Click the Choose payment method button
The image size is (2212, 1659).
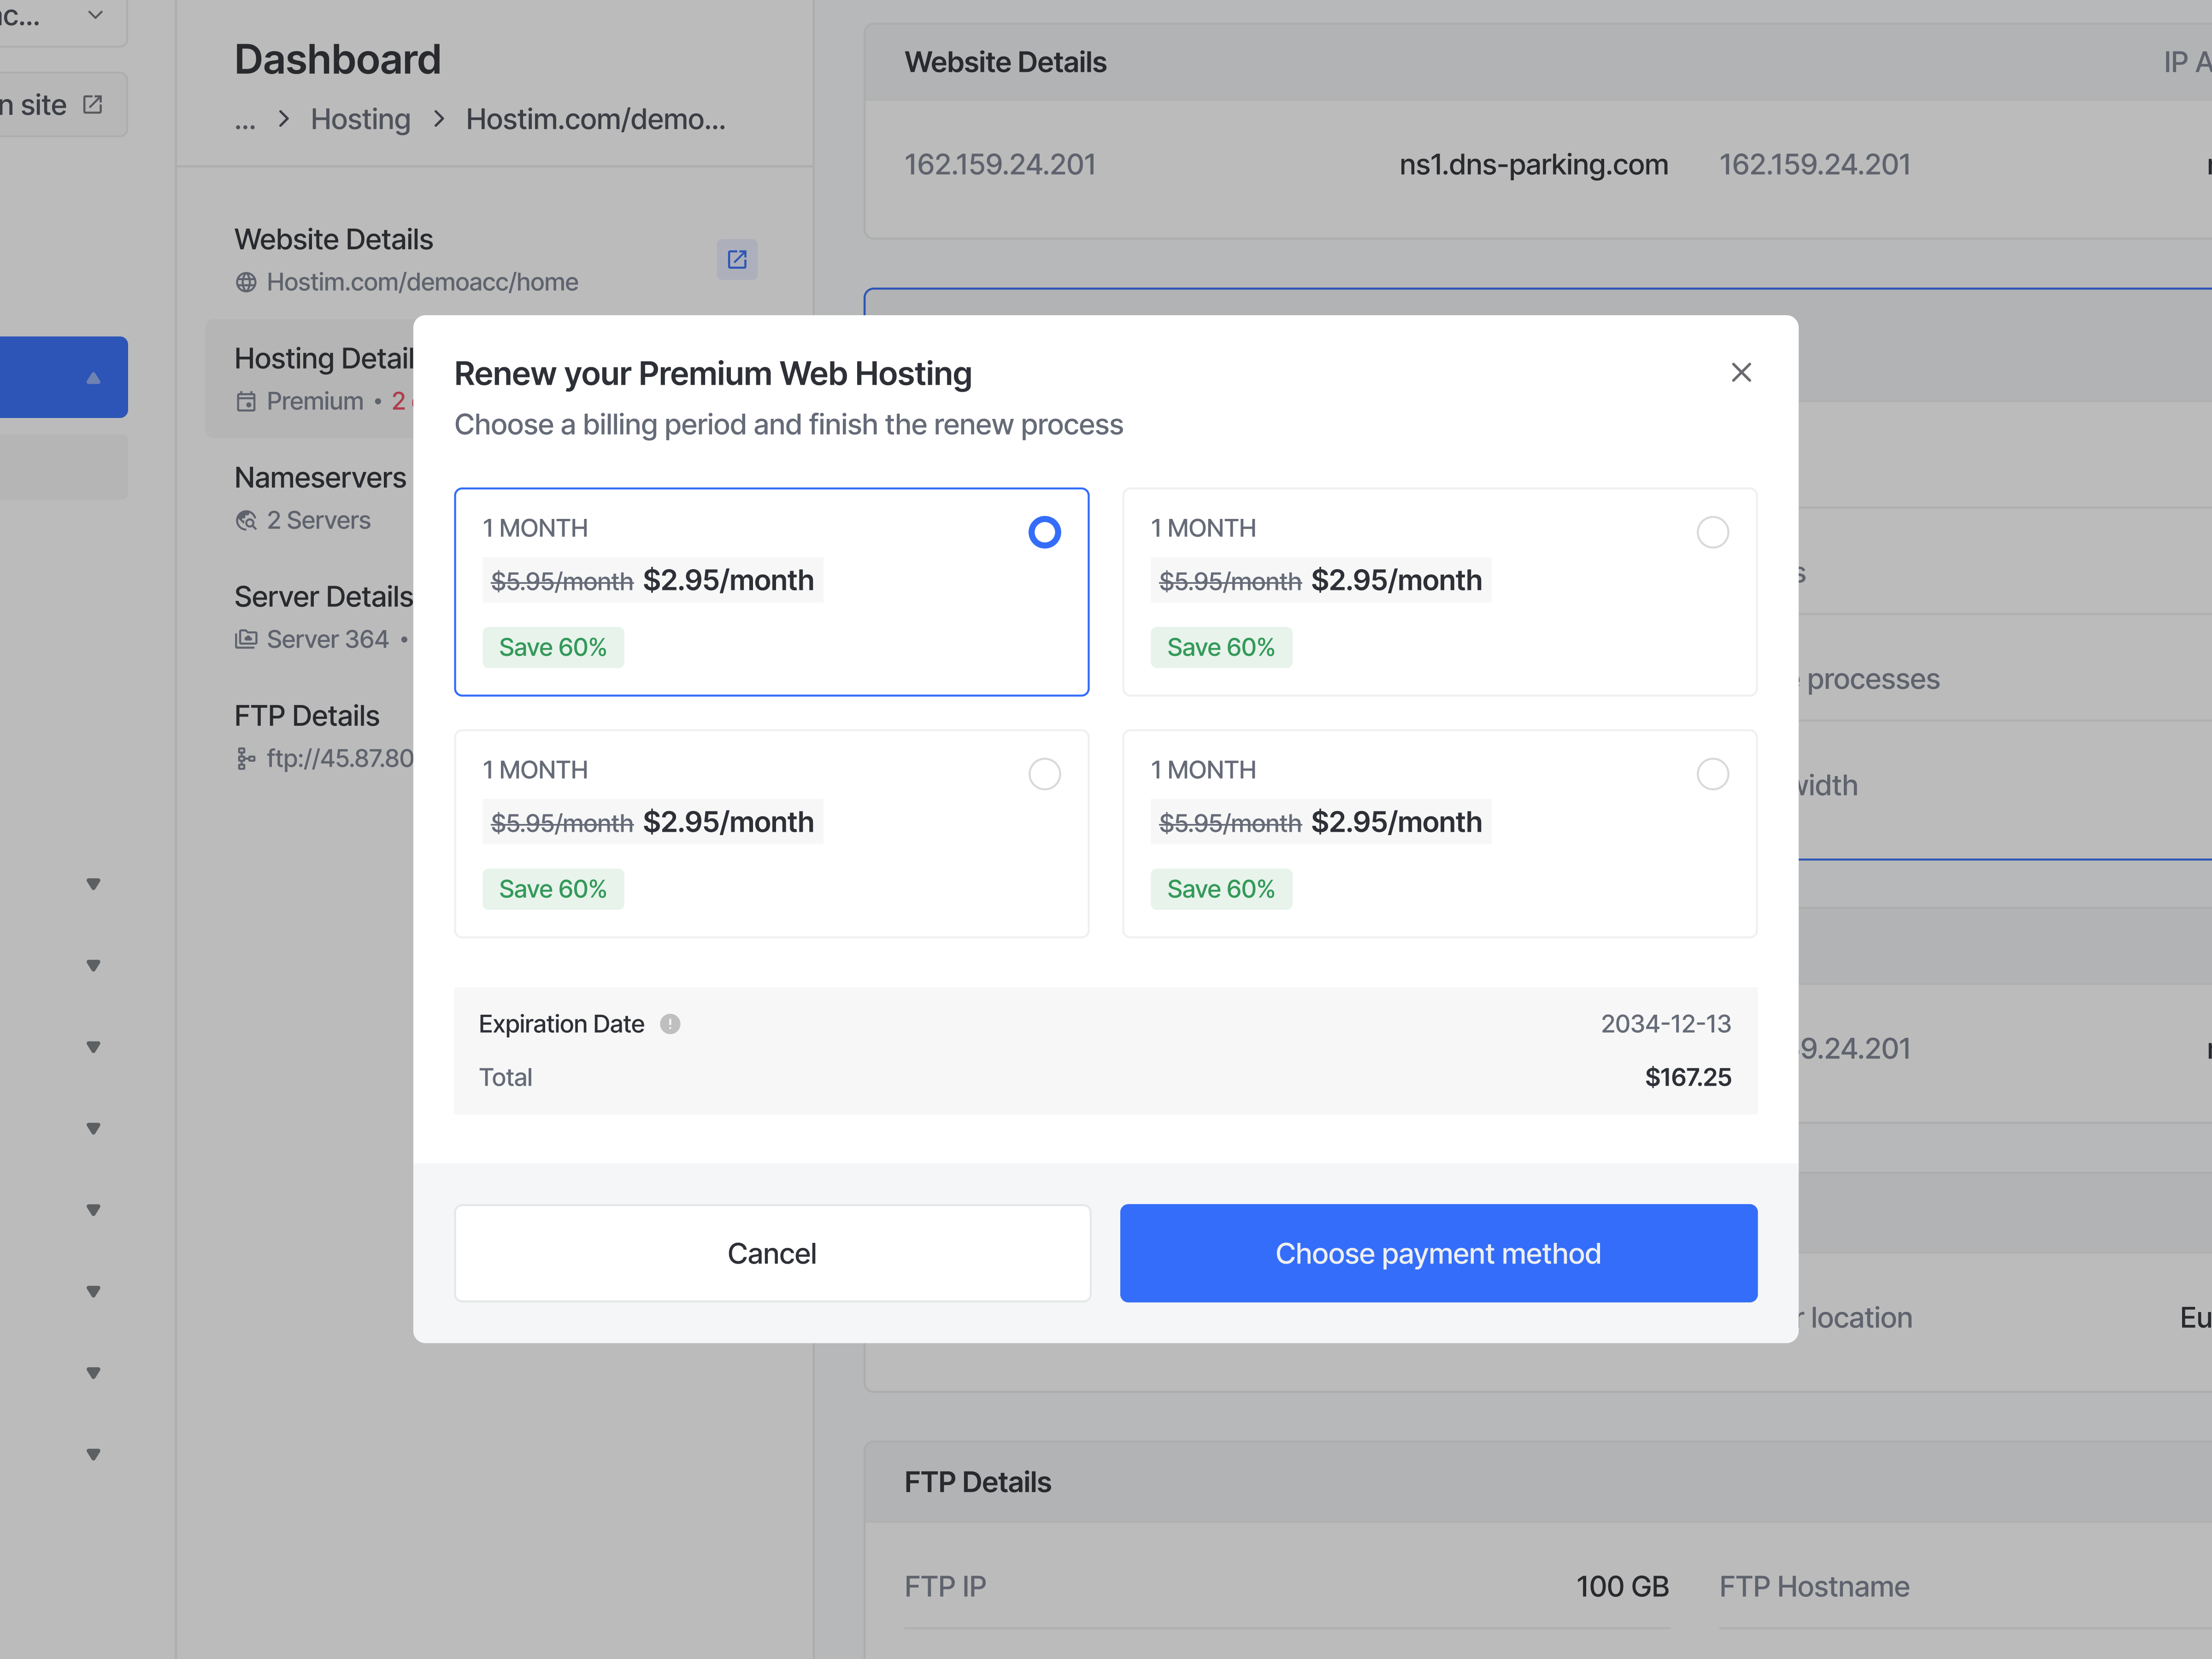[x=1438, y=1253]
